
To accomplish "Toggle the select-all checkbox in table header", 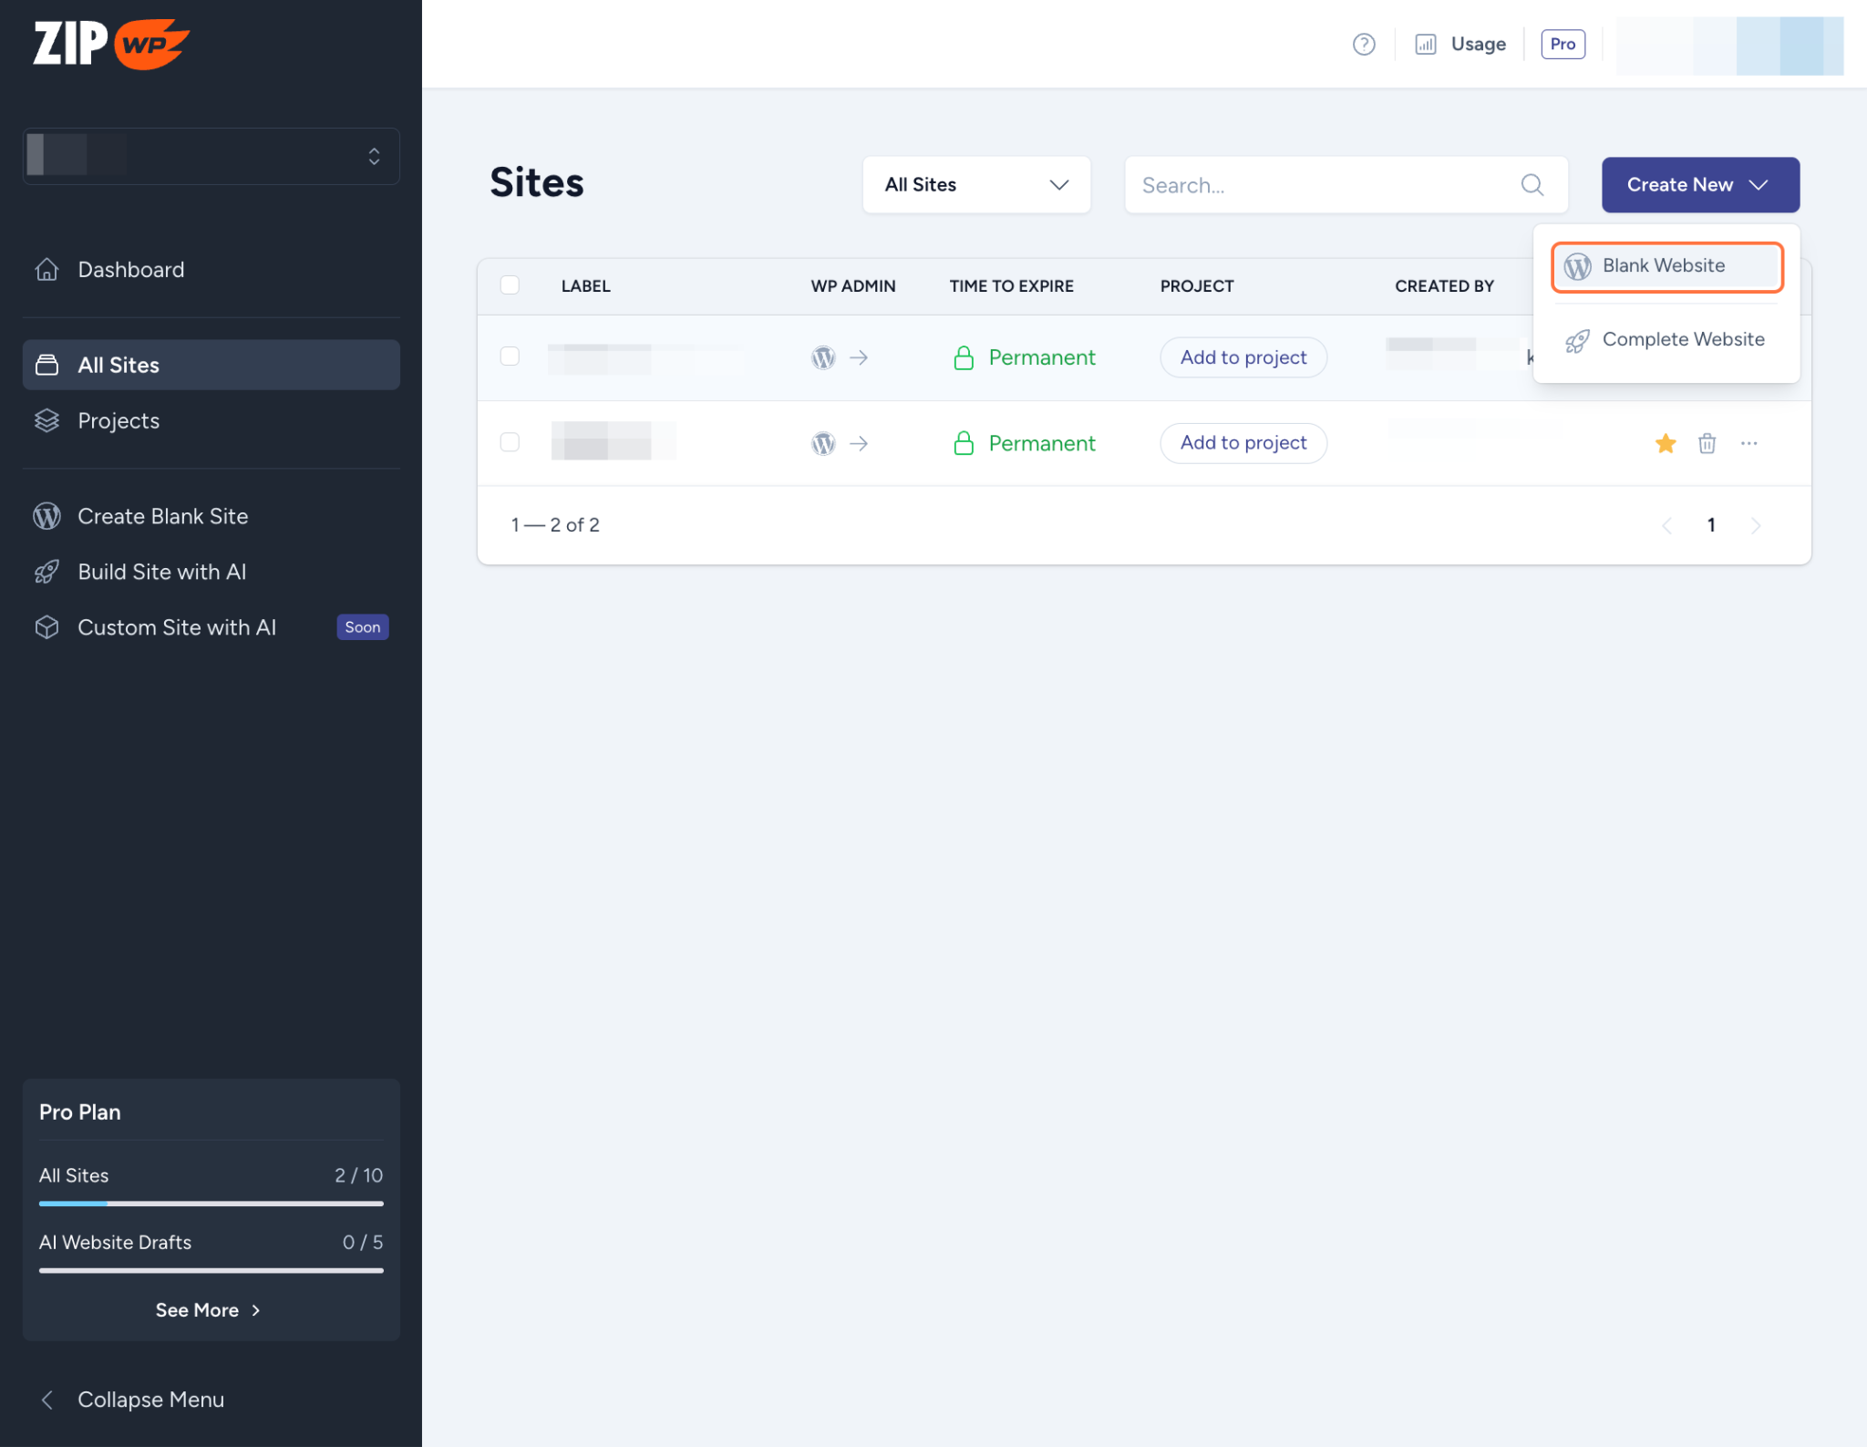I will pyautogui.click(x=510, y=285).
